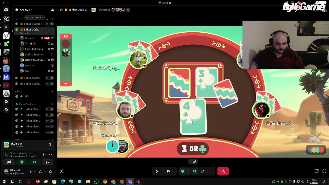
Task: Open camera options arrow in call bar
Action: pyautogui.click(x=174, y=171)
